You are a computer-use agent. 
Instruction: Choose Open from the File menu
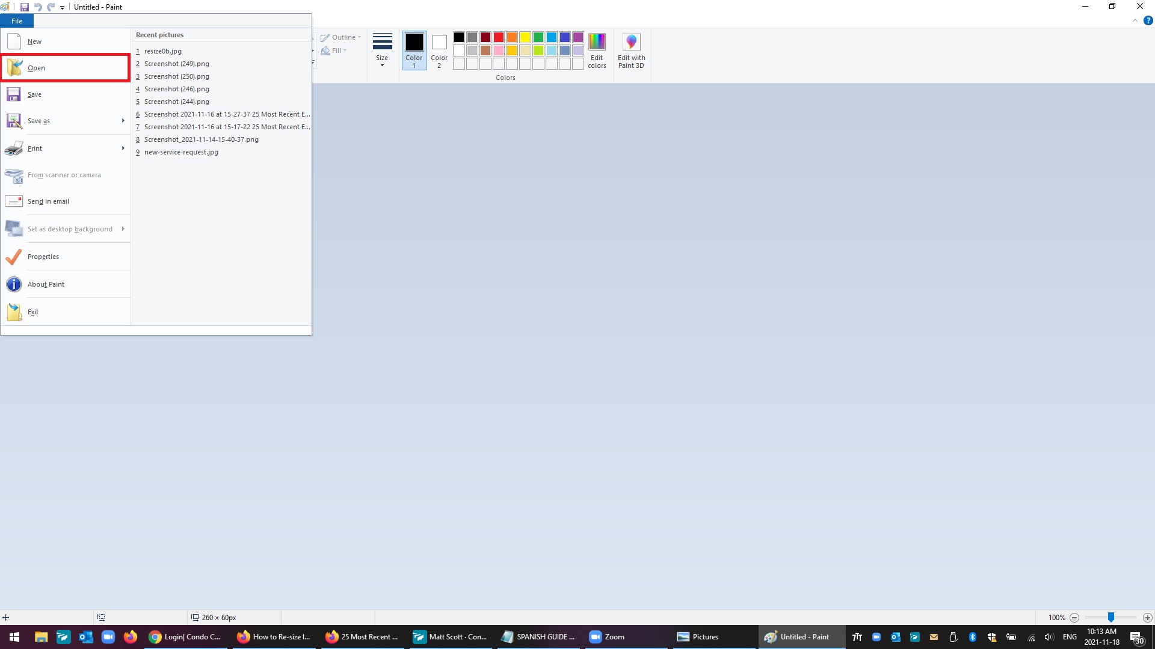point(66,68)
